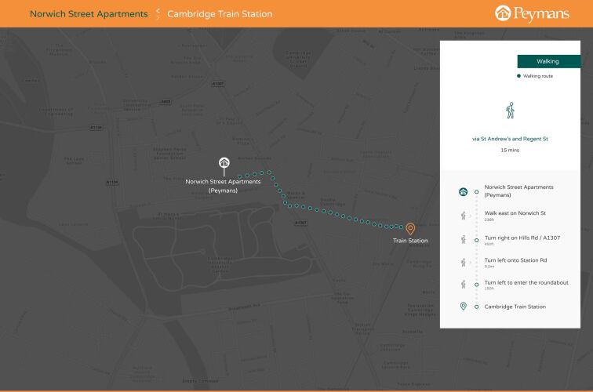The image size is (593, 392).
Task: Click the Train Station label on map
Action: pyautogui.click(x=410, y=241)
